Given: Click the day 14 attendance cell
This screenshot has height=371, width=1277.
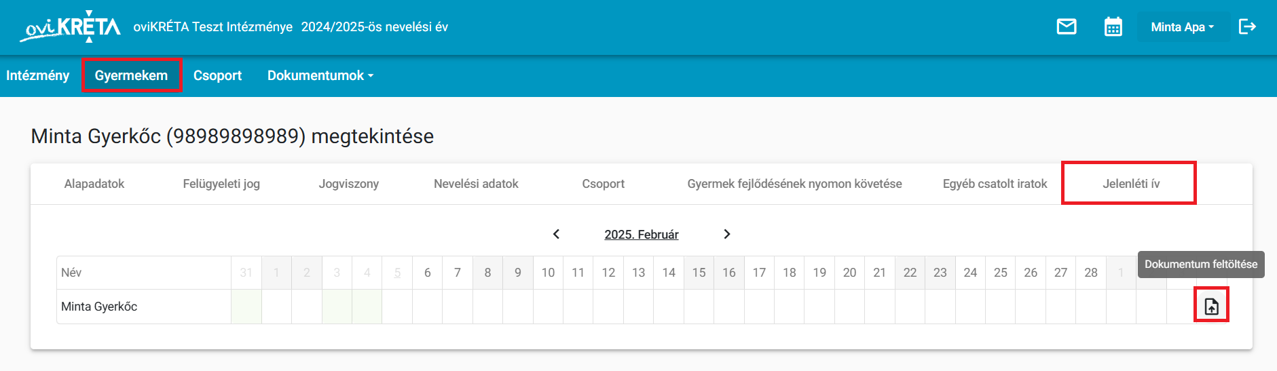Looking at the screenshot, I should (x=669, y=307).
